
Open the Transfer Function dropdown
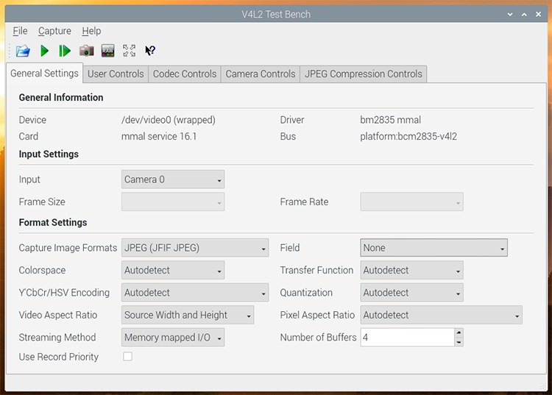[411, 270]
